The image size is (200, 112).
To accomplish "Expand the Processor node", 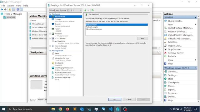I will (x=50, y=34).
